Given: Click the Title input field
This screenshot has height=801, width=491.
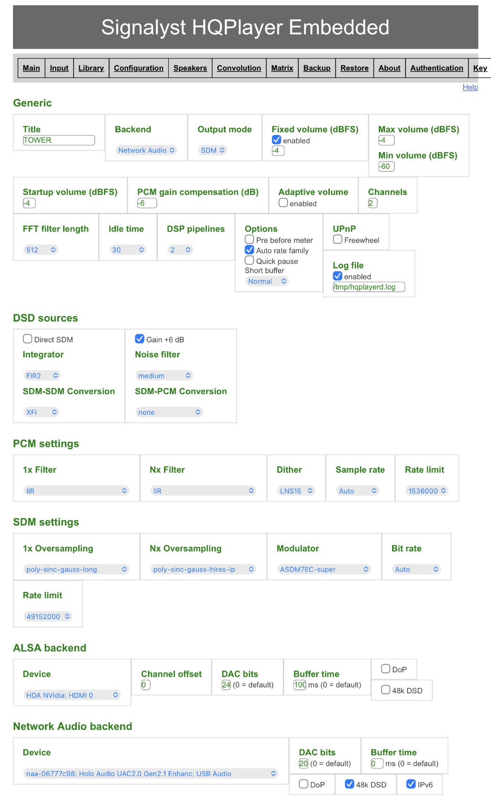Looking at the screenshot, I should [59, 140].
